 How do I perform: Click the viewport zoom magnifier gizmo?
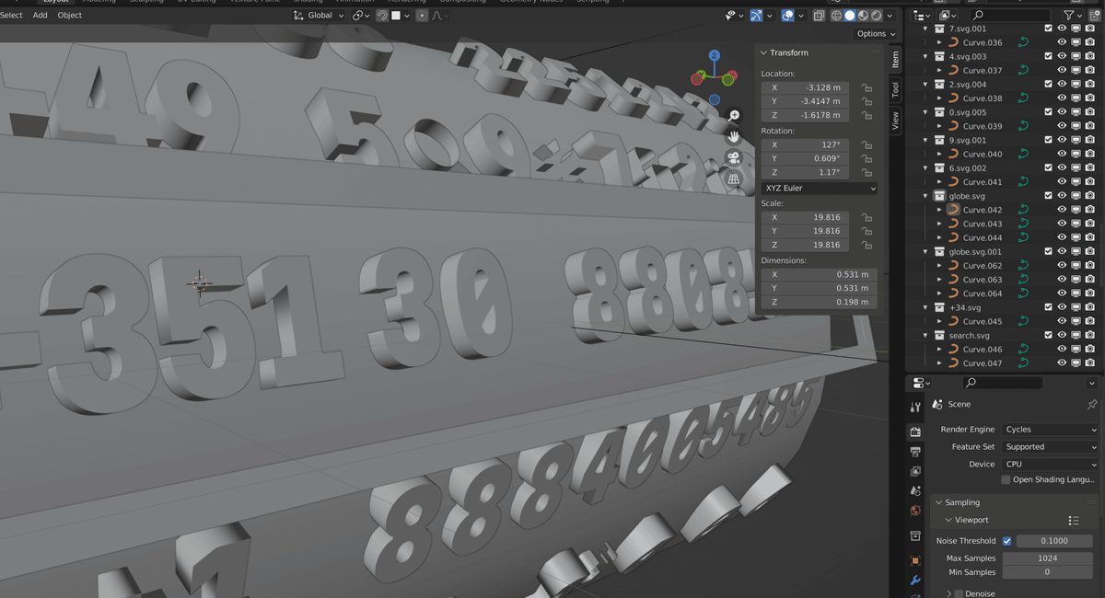[x=733, y=115]
